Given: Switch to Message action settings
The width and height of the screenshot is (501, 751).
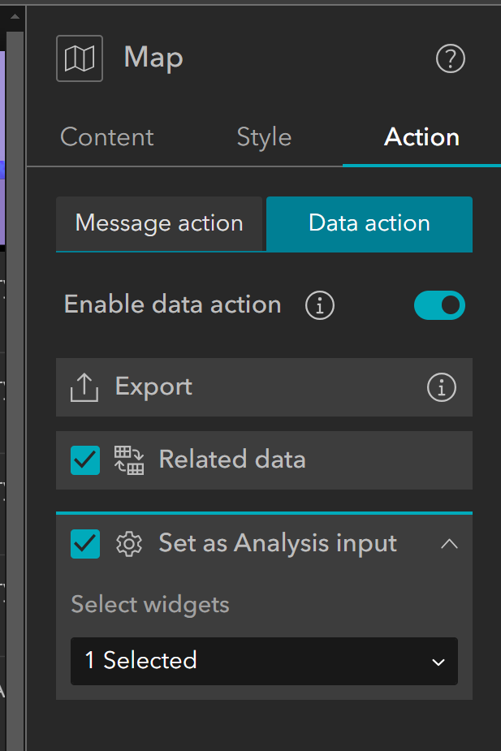Looking at the screenshot, I should pos(159,223).
